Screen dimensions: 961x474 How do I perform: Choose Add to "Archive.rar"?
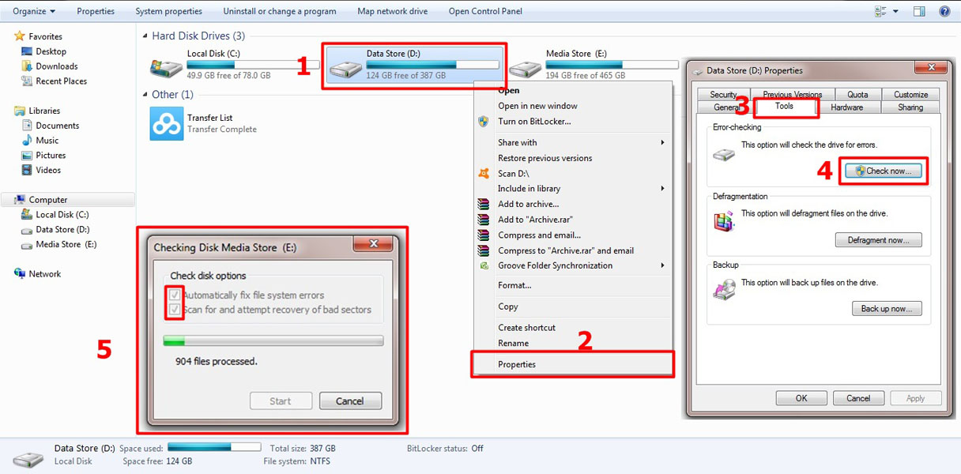535,220
